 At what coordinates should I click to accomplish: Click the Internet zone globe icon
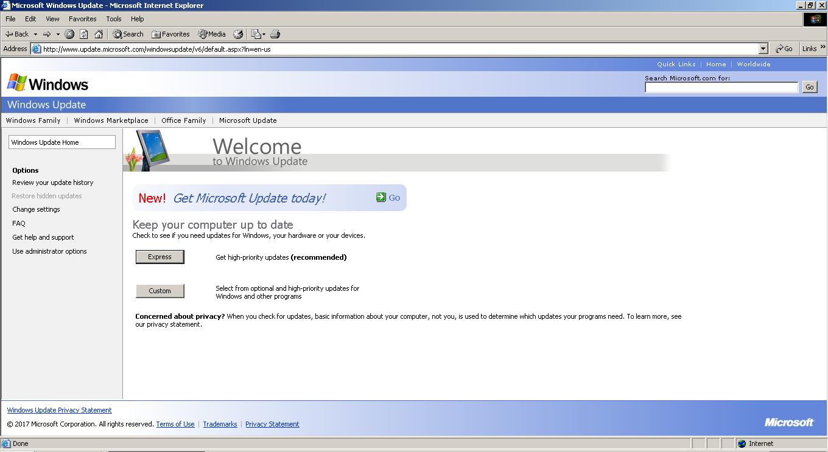742,443
